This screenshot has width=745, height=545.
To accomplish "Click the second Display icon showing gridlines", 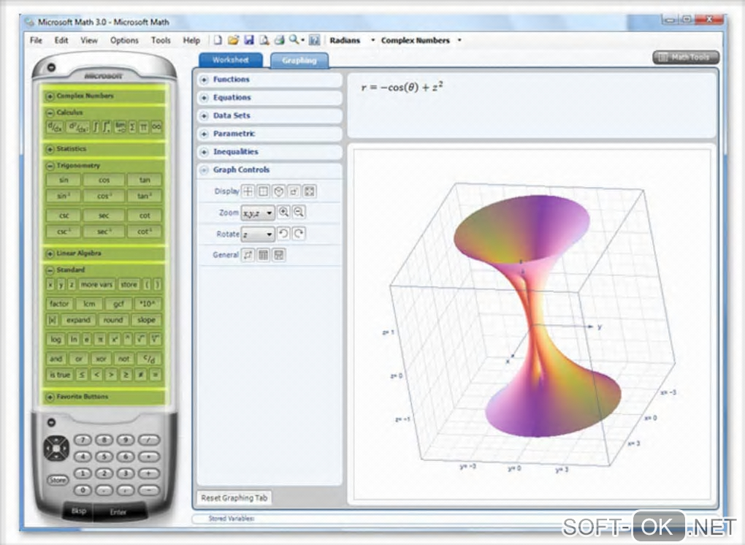I will pos(263,191).
